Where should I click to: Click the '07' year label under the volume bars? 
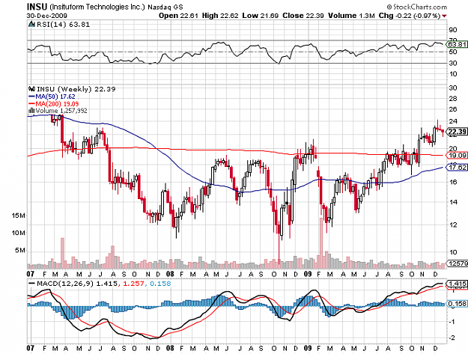click(30, 274)
